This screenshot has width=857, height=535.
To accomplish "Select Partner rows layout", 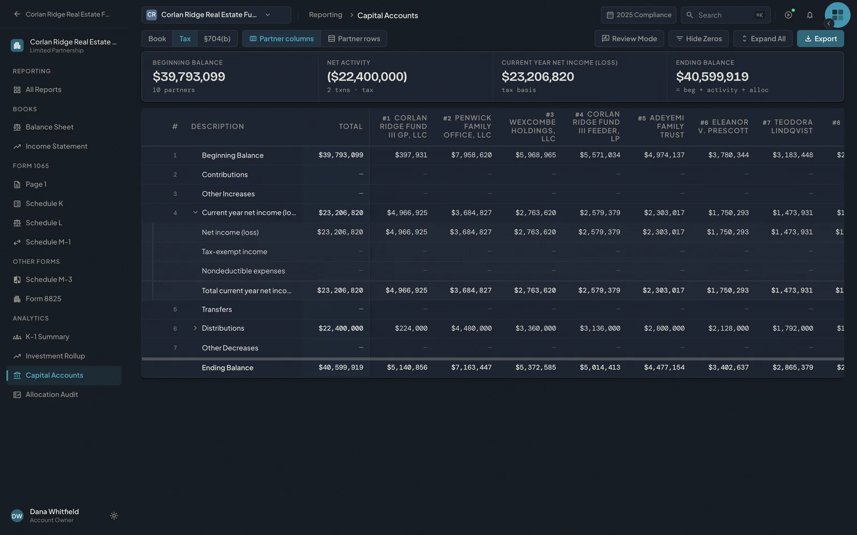I will coord(354,39).
